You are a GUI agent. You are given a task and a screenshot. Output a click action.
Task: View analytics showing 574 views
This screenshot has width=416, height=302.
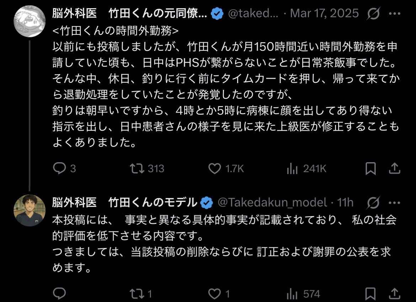click(292, 294)
